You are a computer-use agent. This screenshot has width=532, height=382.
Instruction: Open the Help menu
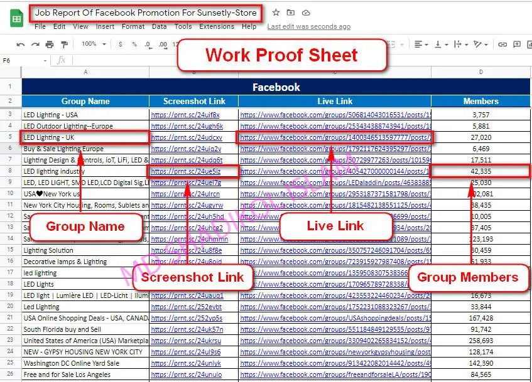pos(249,26)
